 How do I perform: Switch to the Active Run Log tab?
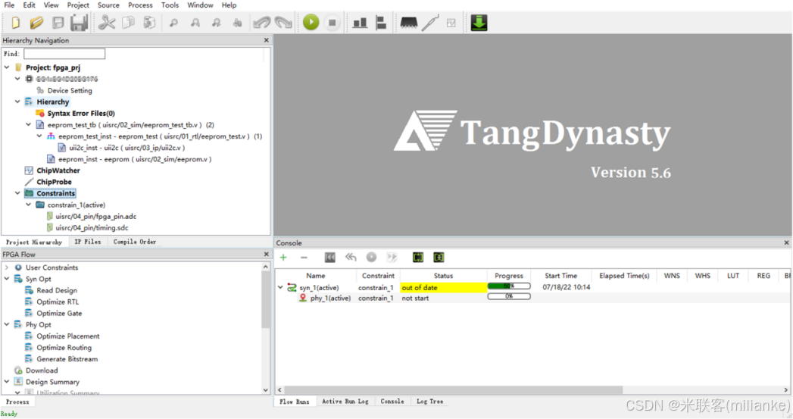[x=345, y=402]
